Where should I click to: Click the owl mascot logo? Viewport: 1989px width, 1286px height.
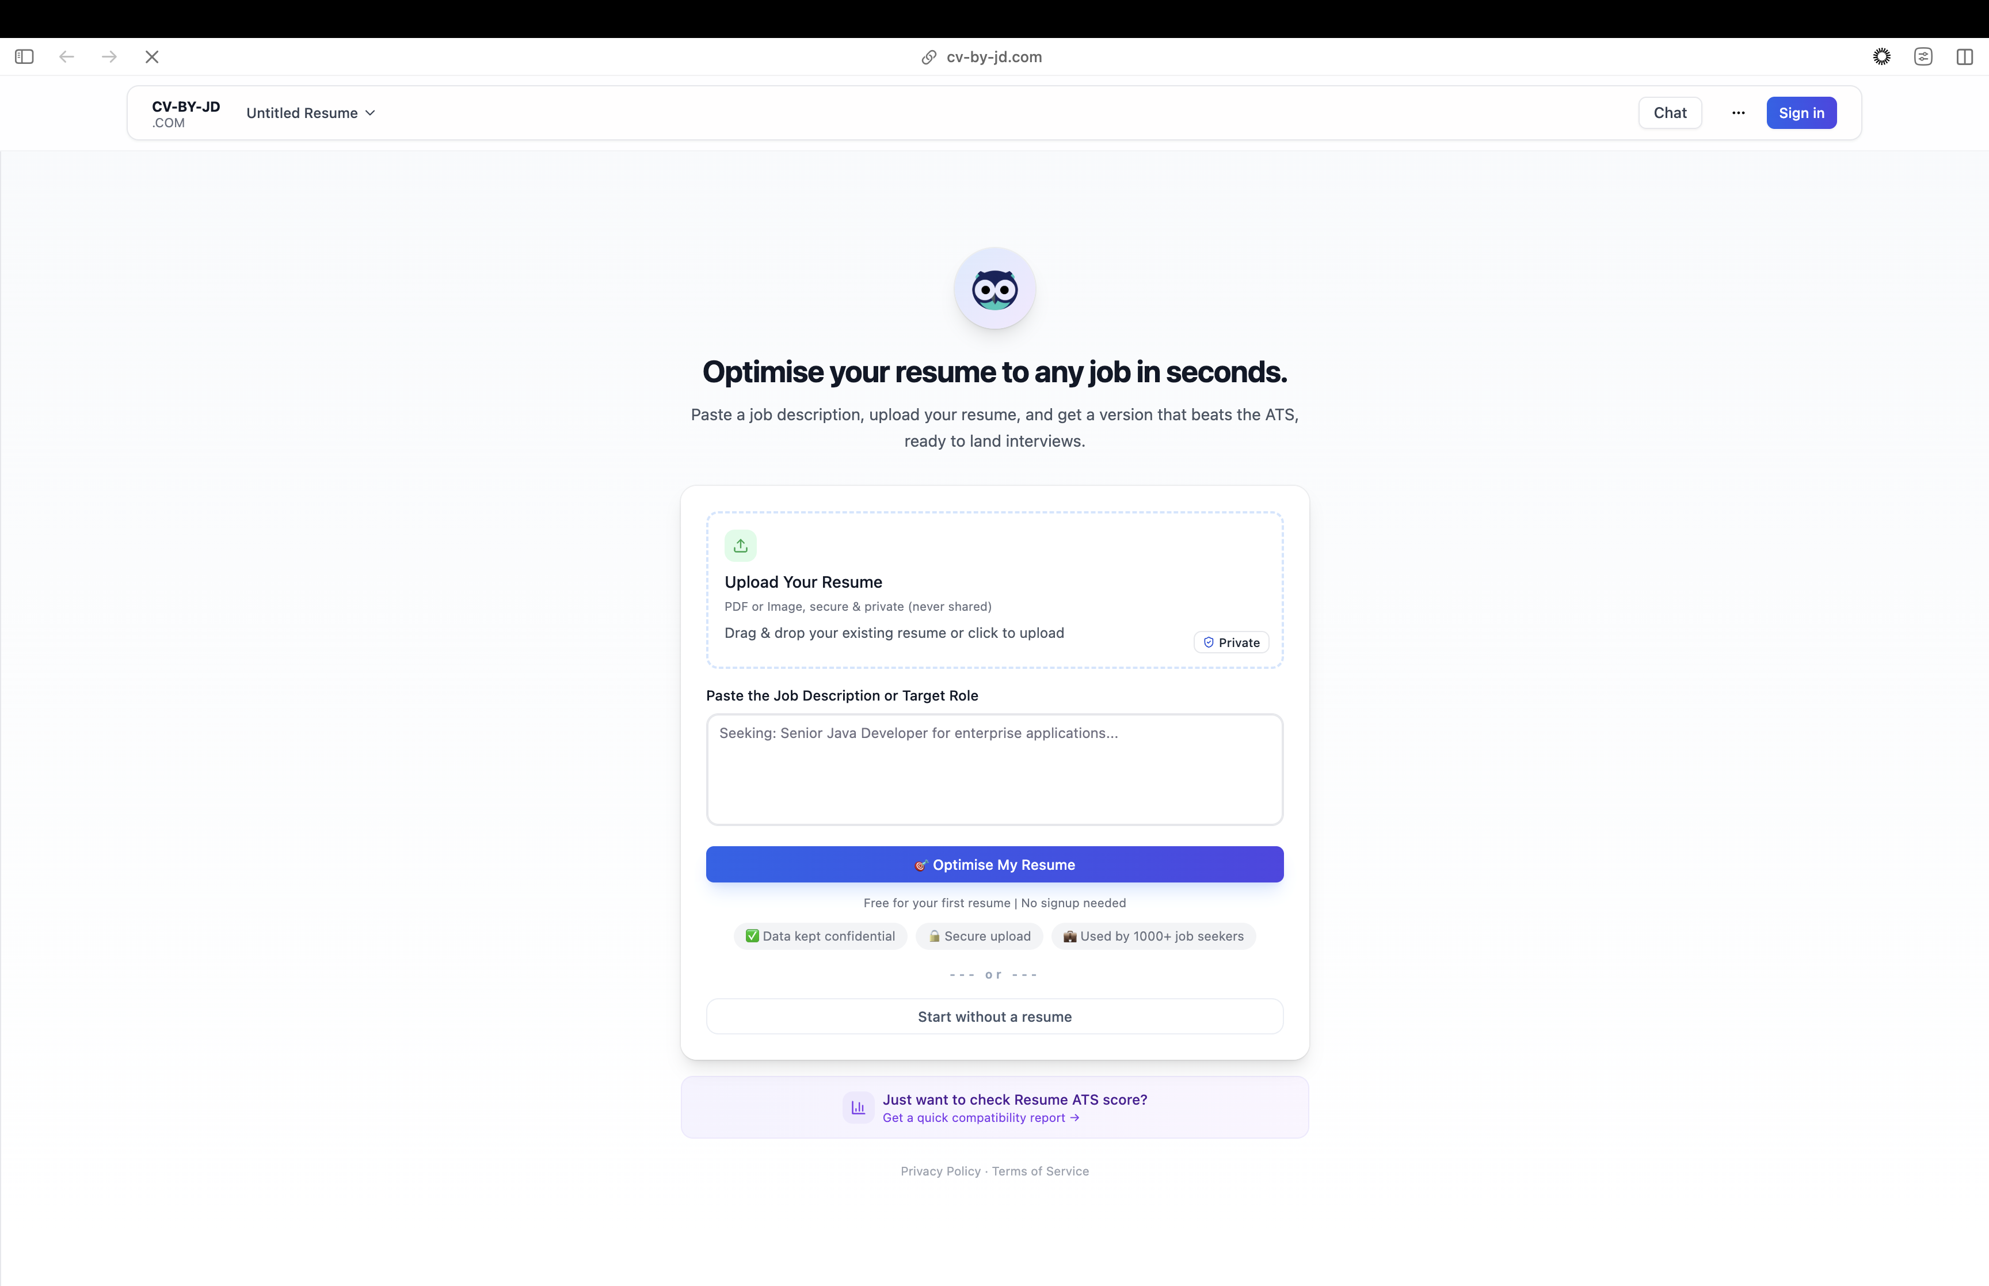[x=994, y=289]
